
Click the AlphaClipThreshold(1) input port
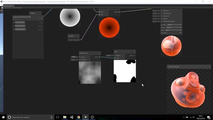(162, 21)
